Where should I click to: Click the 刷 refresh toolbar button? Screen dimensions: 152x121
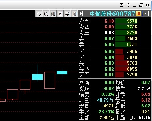pos(74,14)
